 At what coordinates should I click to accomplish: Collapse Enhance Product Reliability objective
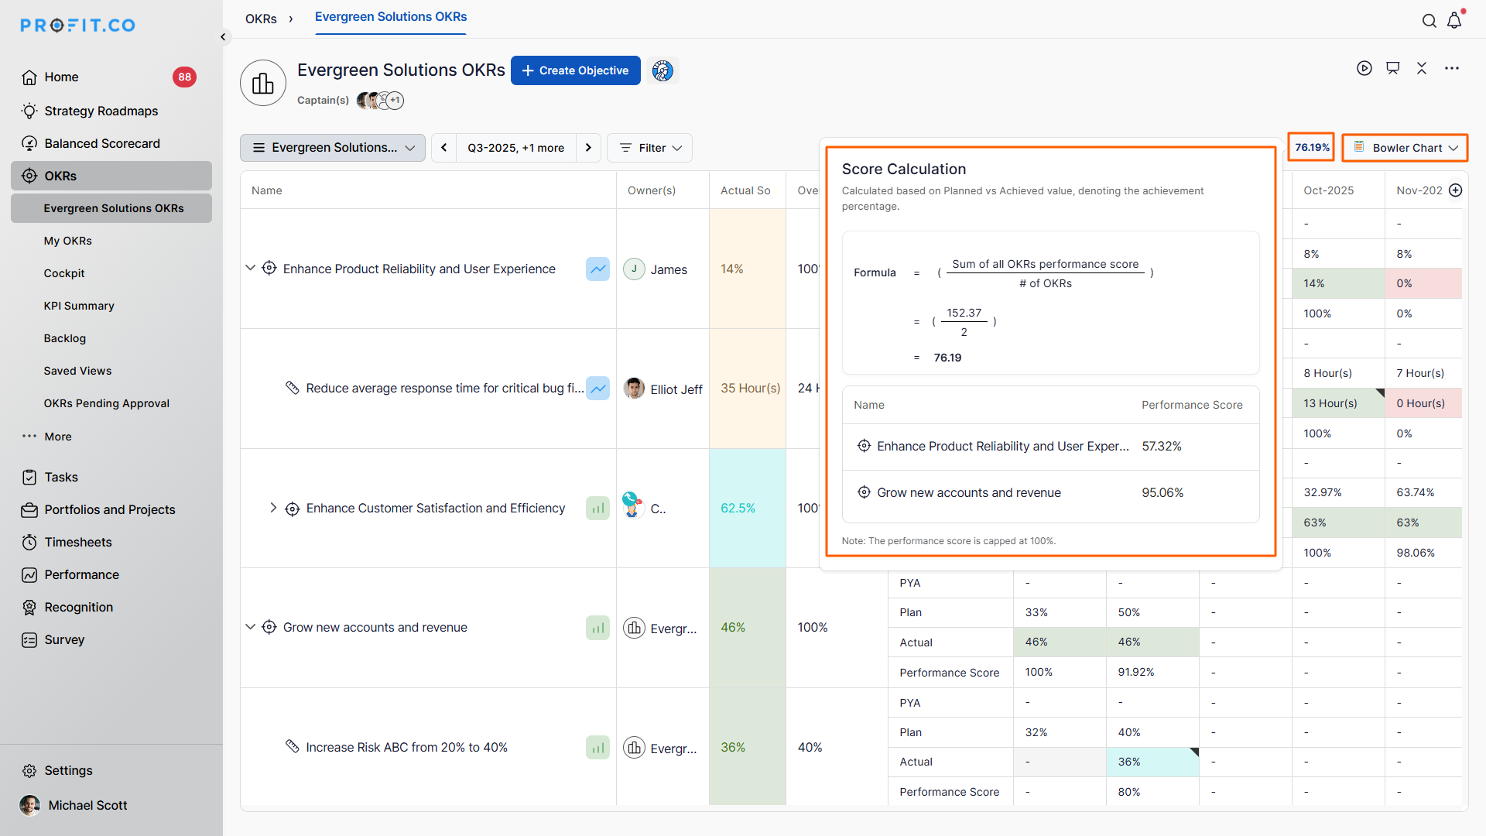(250, 268)
